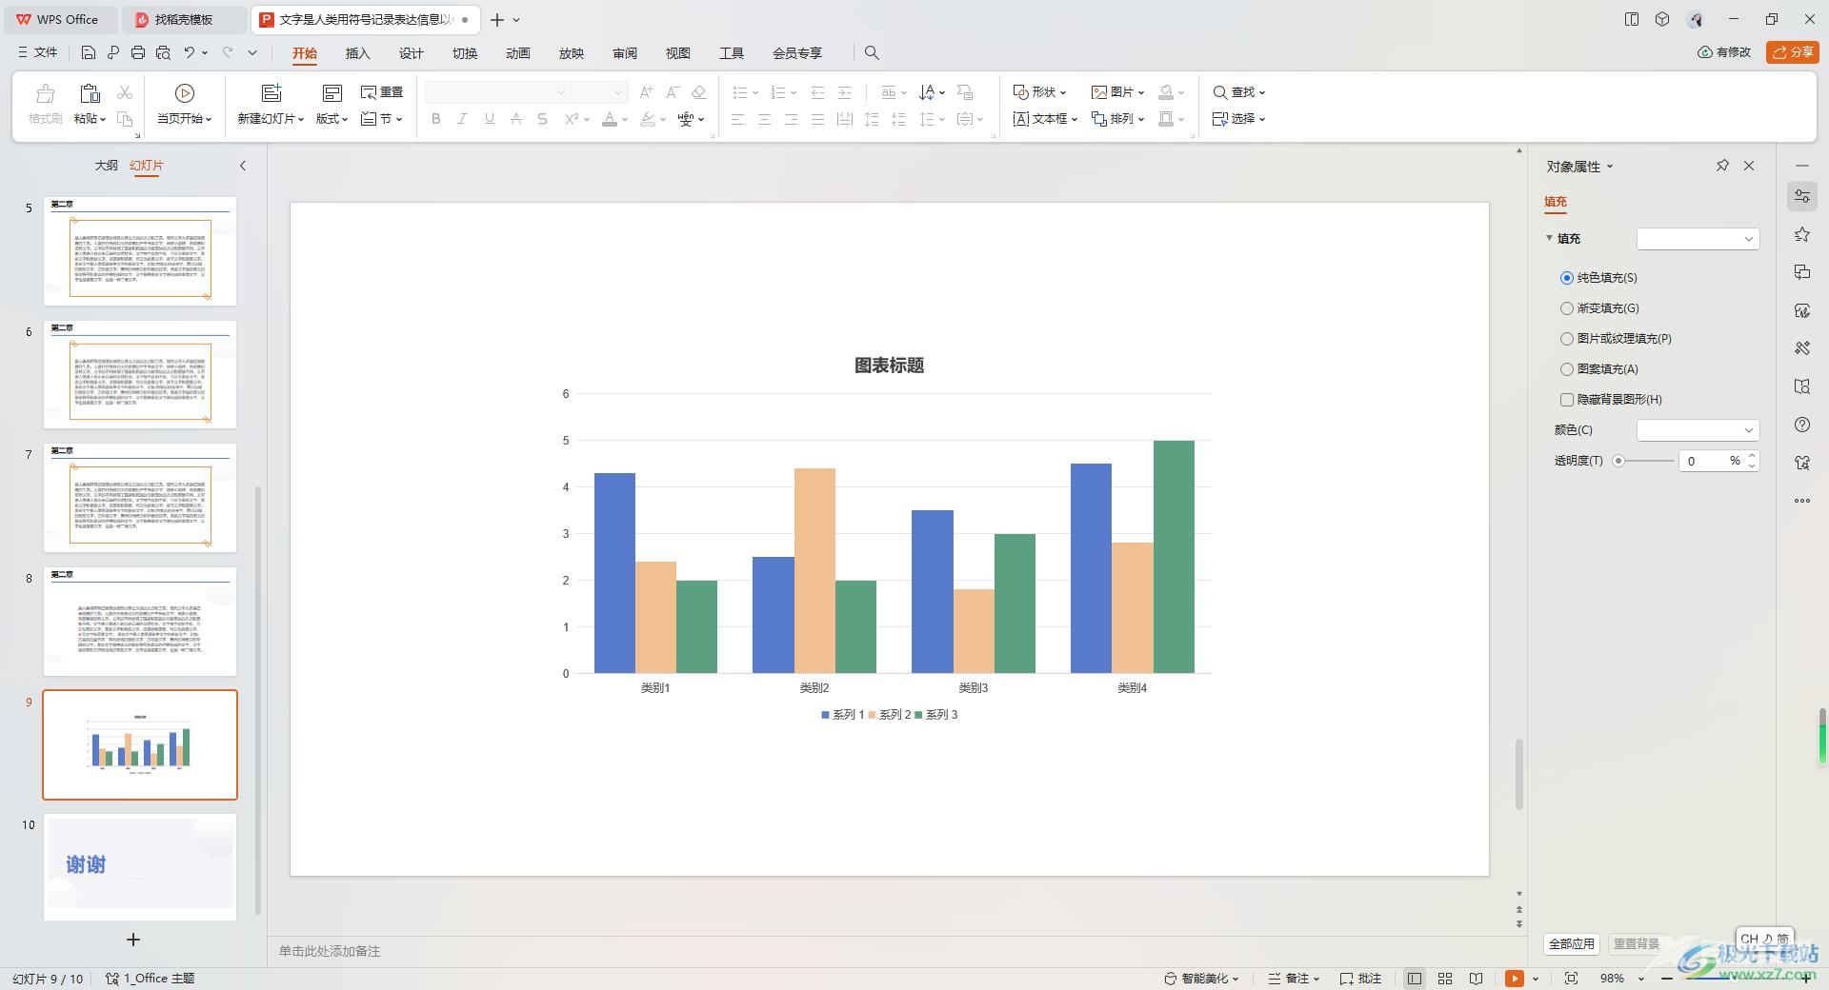
Task: Switch to normal view icon in status bar
Action: pos(1415,979)
